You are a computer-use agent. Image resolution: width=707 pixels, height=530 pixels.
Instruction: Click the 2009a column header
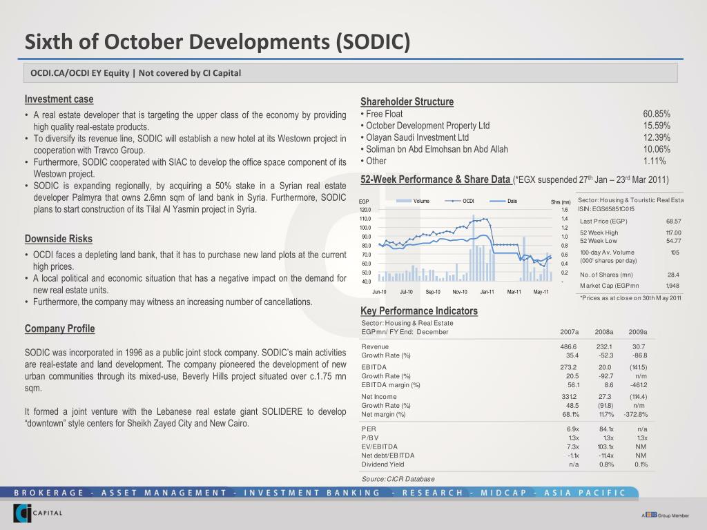click(638, 332)
